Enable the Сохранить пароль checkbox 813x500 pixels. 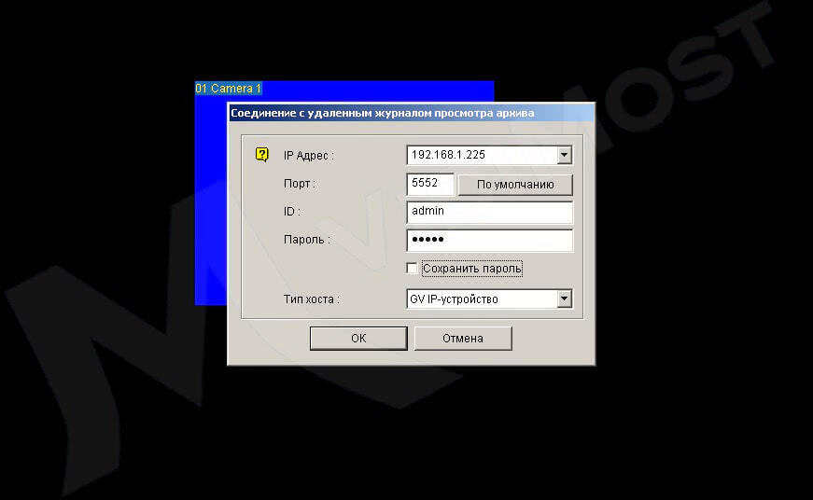(413, 269)
